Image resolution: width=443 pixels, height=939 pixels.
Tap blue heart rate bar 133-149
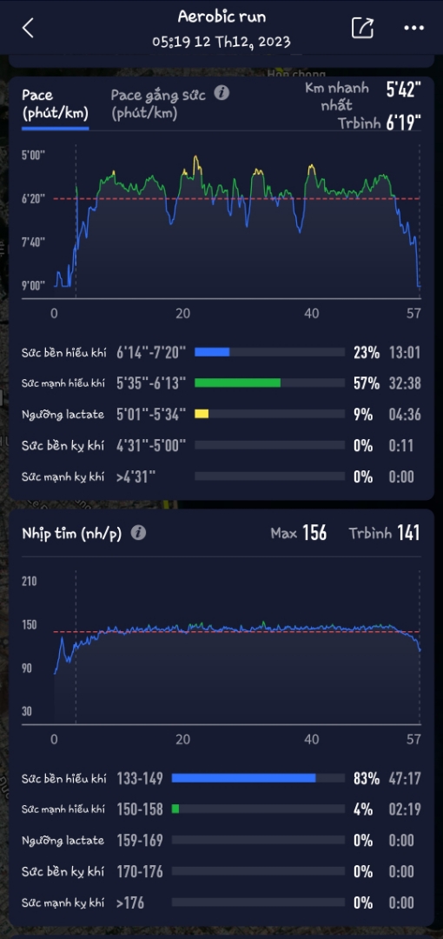(243, 778)
